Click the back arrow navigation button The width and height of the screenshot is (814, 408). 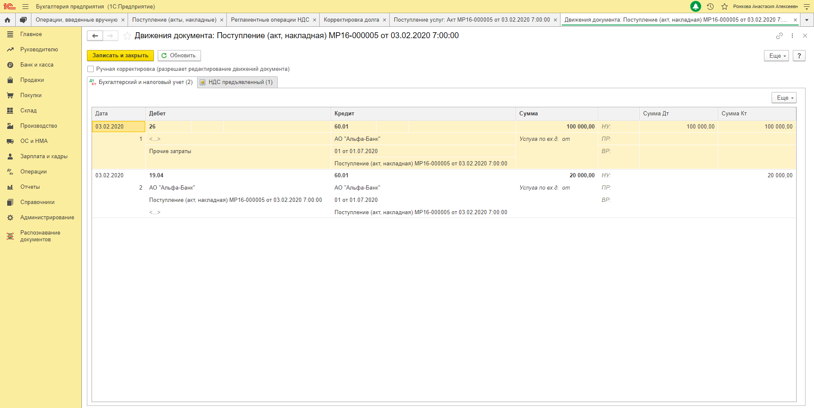(95, 36)
